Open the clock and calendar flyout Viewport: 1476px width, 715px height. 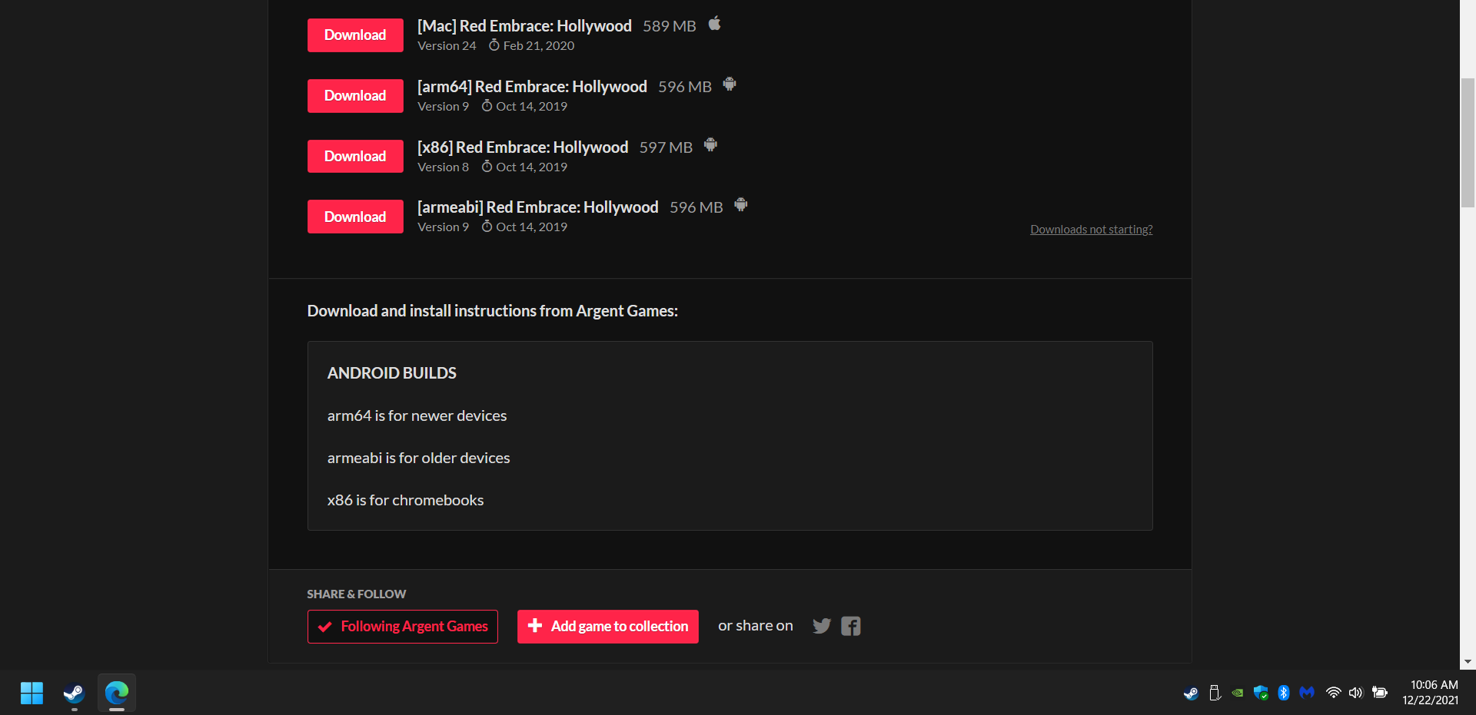(x=1431, y=693)
